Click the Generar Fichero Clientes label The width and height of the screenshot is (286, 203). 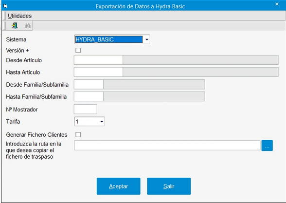pos(36,135)
